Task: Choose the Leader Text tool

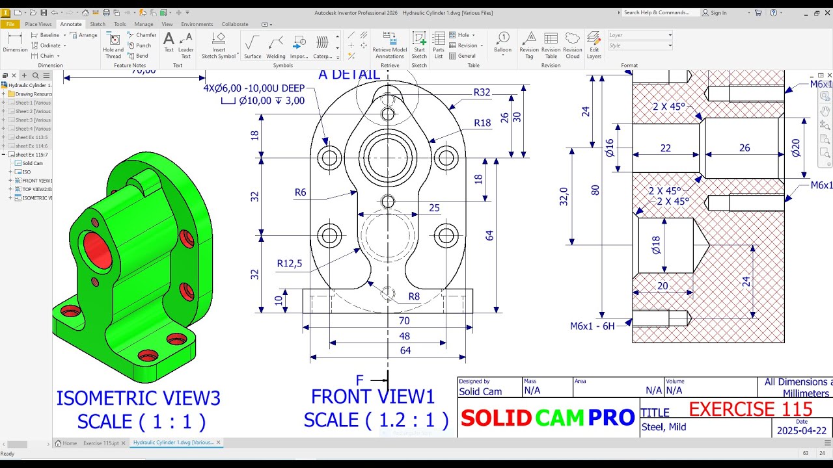Action: pyautogui.click(x=186, y=45)
